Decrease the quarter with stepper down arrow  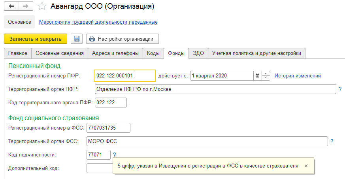266,78
